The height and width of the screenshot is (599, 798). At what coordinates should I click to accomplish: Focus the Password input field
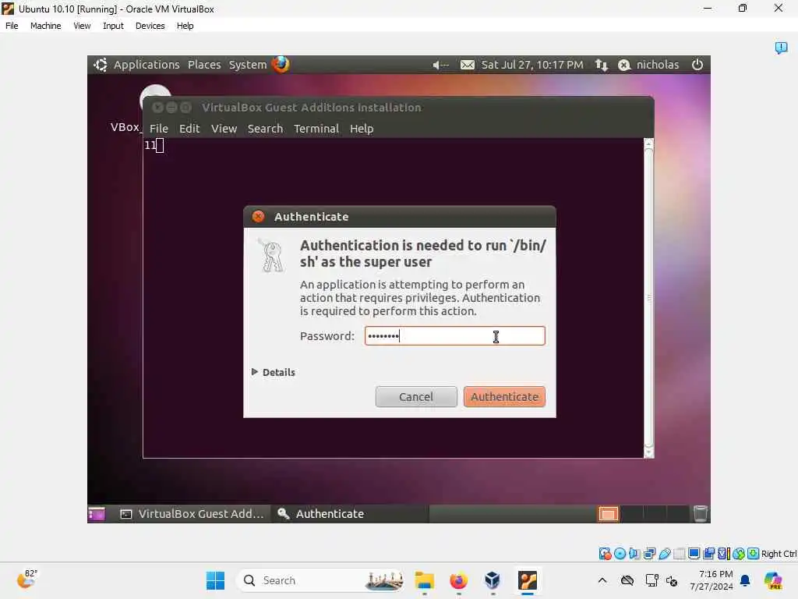tap(454, 336)
